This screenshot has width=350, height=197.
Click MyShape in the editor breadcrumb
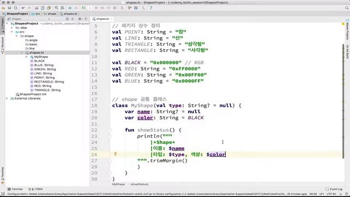(119, 184)
